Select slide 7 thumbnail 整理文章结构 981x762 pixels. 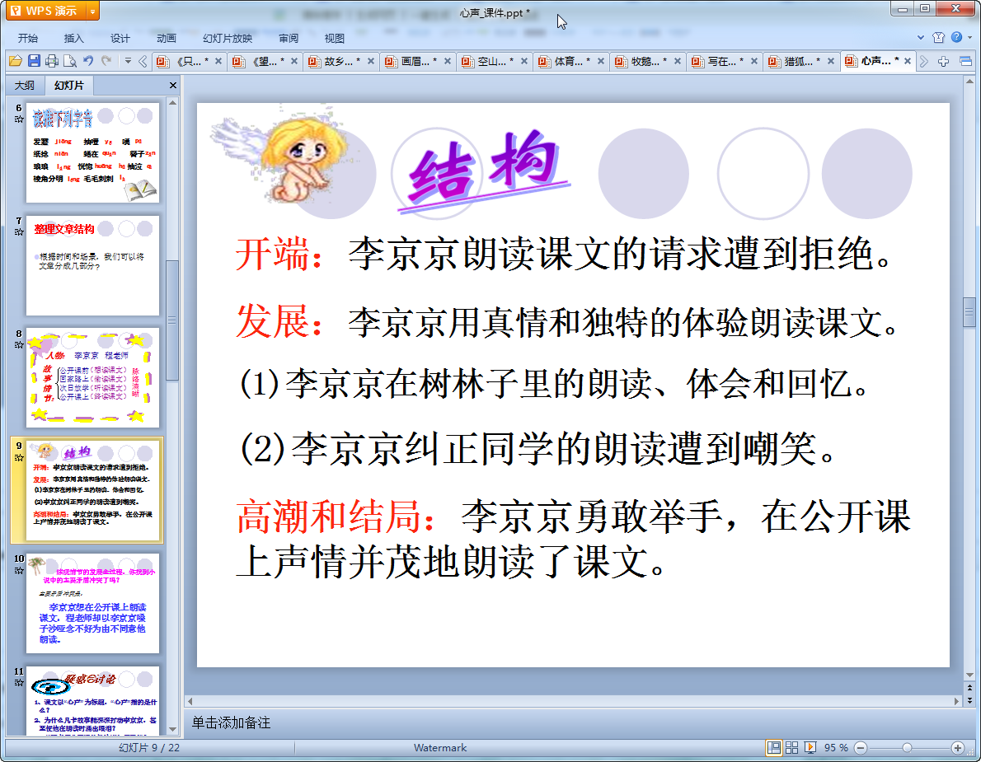coord(92,265)
